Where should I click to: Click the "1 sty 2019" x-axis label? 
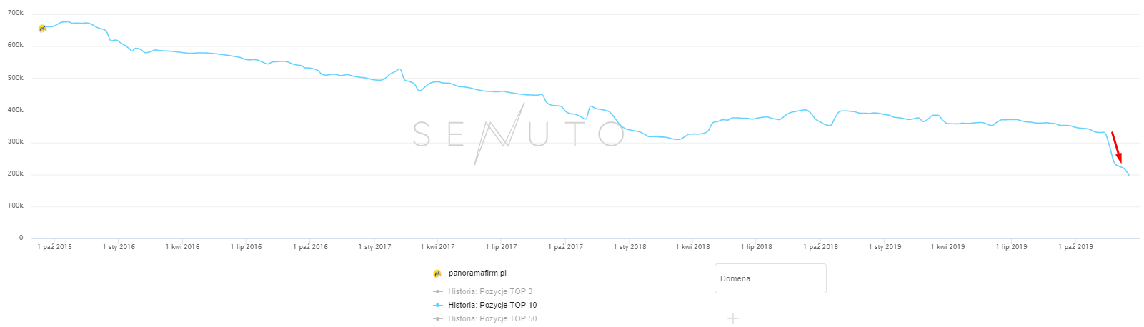coord(885,247)
